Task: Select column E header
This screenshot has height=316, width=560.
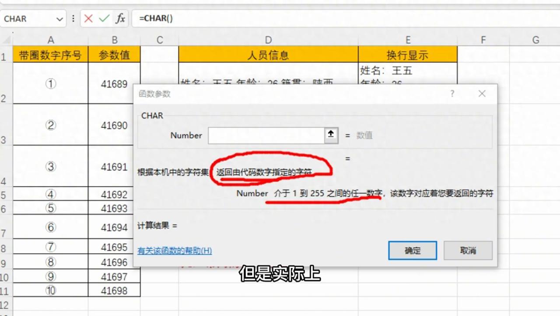Action: pyautogui.click(x=408, y=40)
